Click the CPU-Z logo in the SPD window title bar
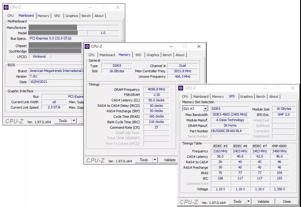The height and width of the screenshot is (207, 301). click(x=181, y=88)
